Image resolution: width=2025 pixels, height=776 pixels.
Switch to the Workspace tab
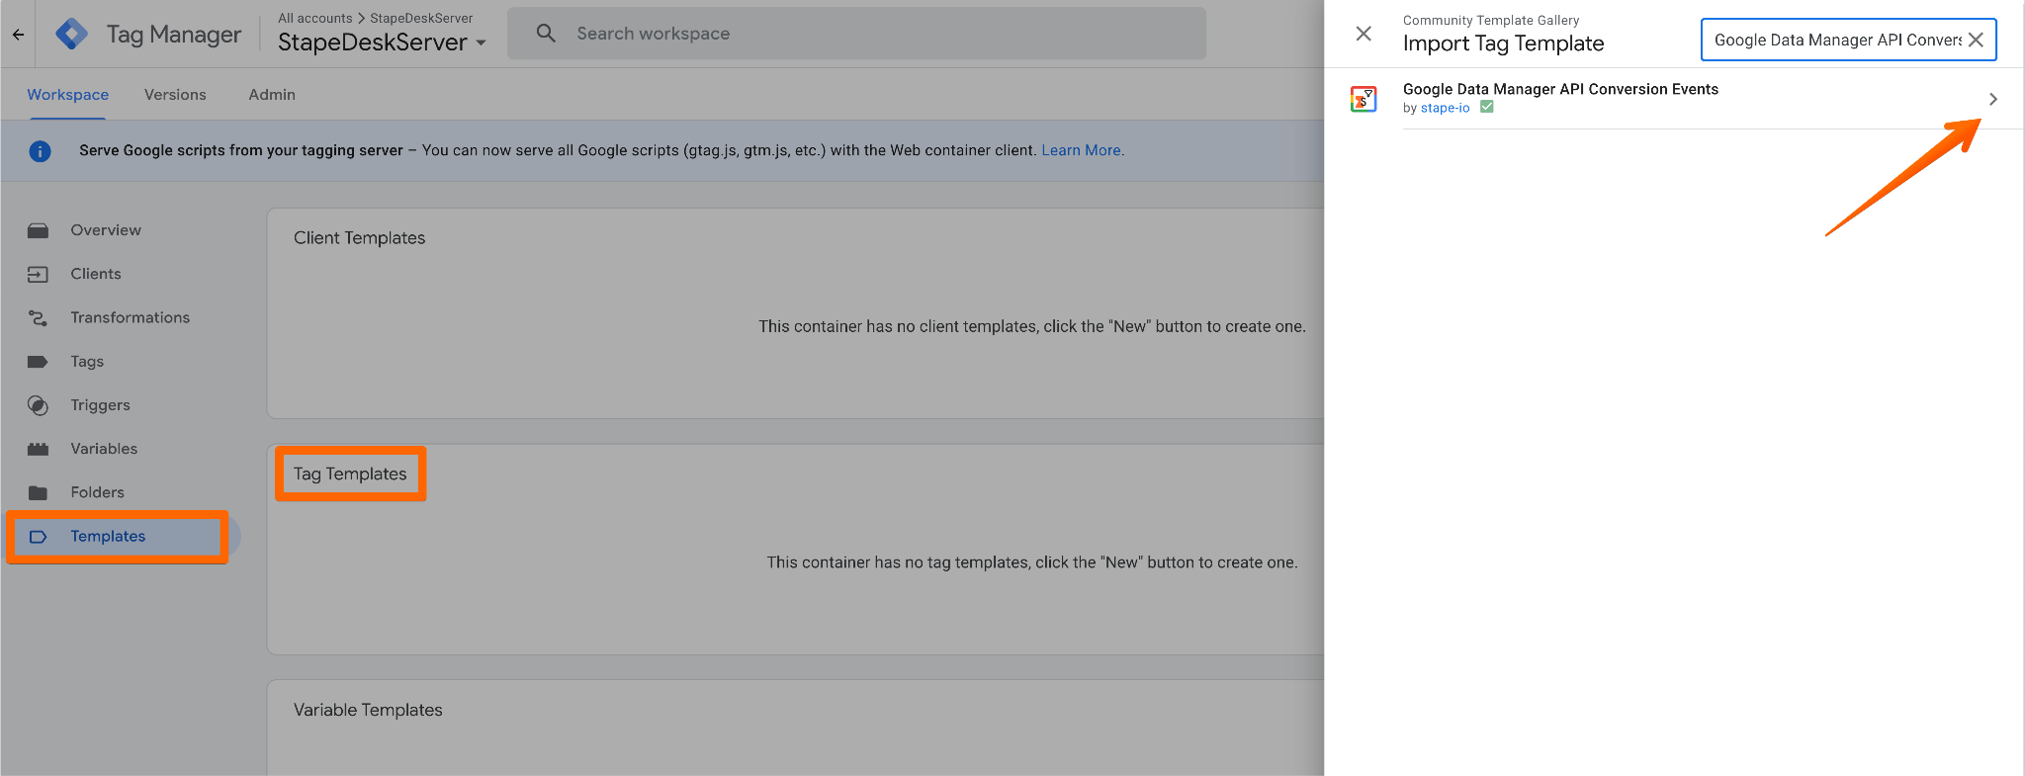68,95
